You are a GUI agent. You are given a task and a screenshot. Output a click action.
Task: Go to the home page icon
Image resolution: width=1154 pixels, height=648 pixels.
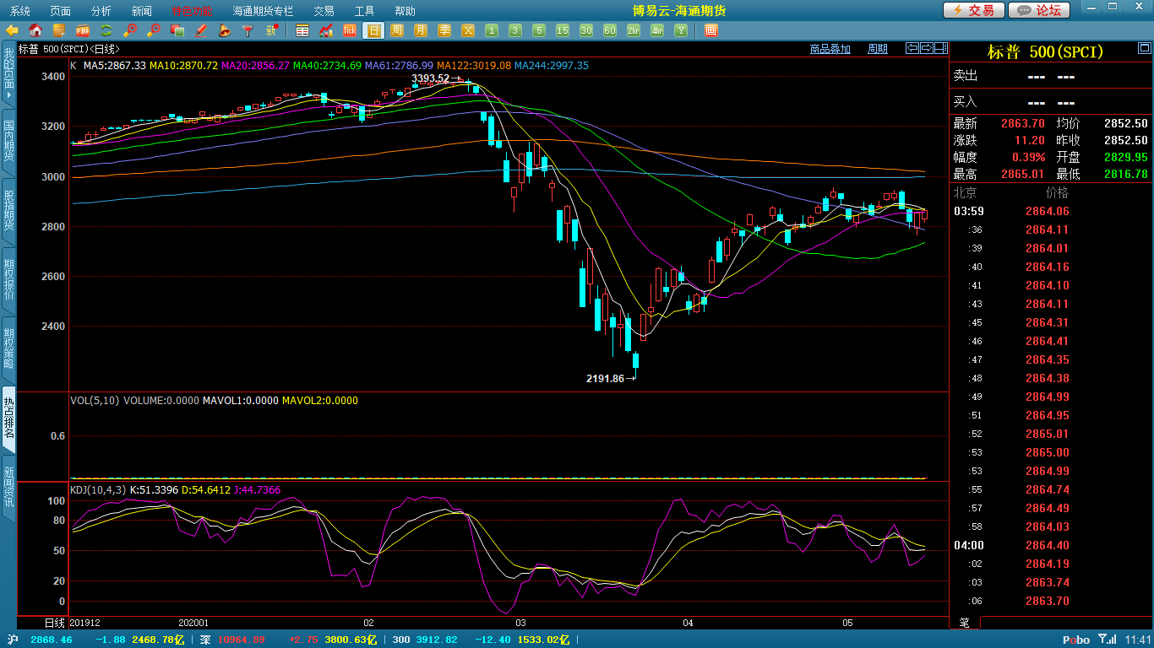[x=35, y=30]
